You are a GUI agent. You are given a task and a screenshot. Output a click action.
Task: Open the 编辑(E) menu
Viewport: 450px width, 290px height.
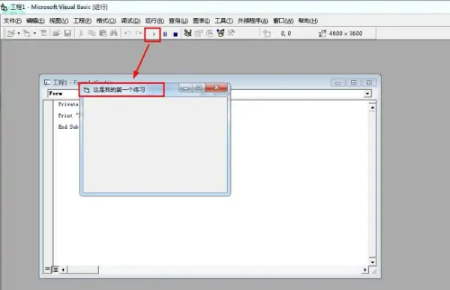tap(35, 21)
